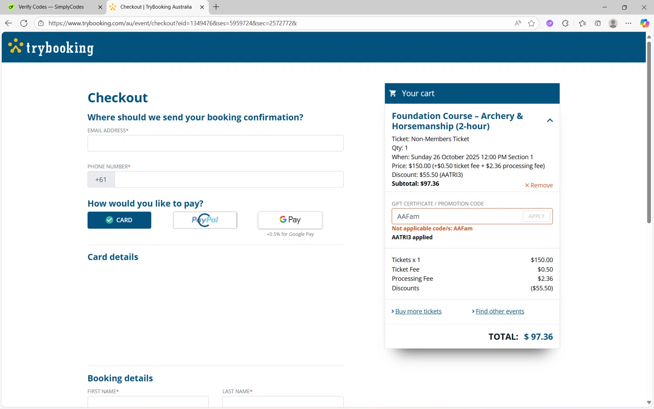The image size is (654, 409).
Task: Focus the Phone Number field
Action: tap(229, 179)
